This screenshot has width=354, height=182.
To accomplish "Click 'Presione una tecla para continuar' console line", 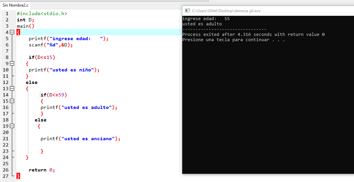I will coord(234,40).
